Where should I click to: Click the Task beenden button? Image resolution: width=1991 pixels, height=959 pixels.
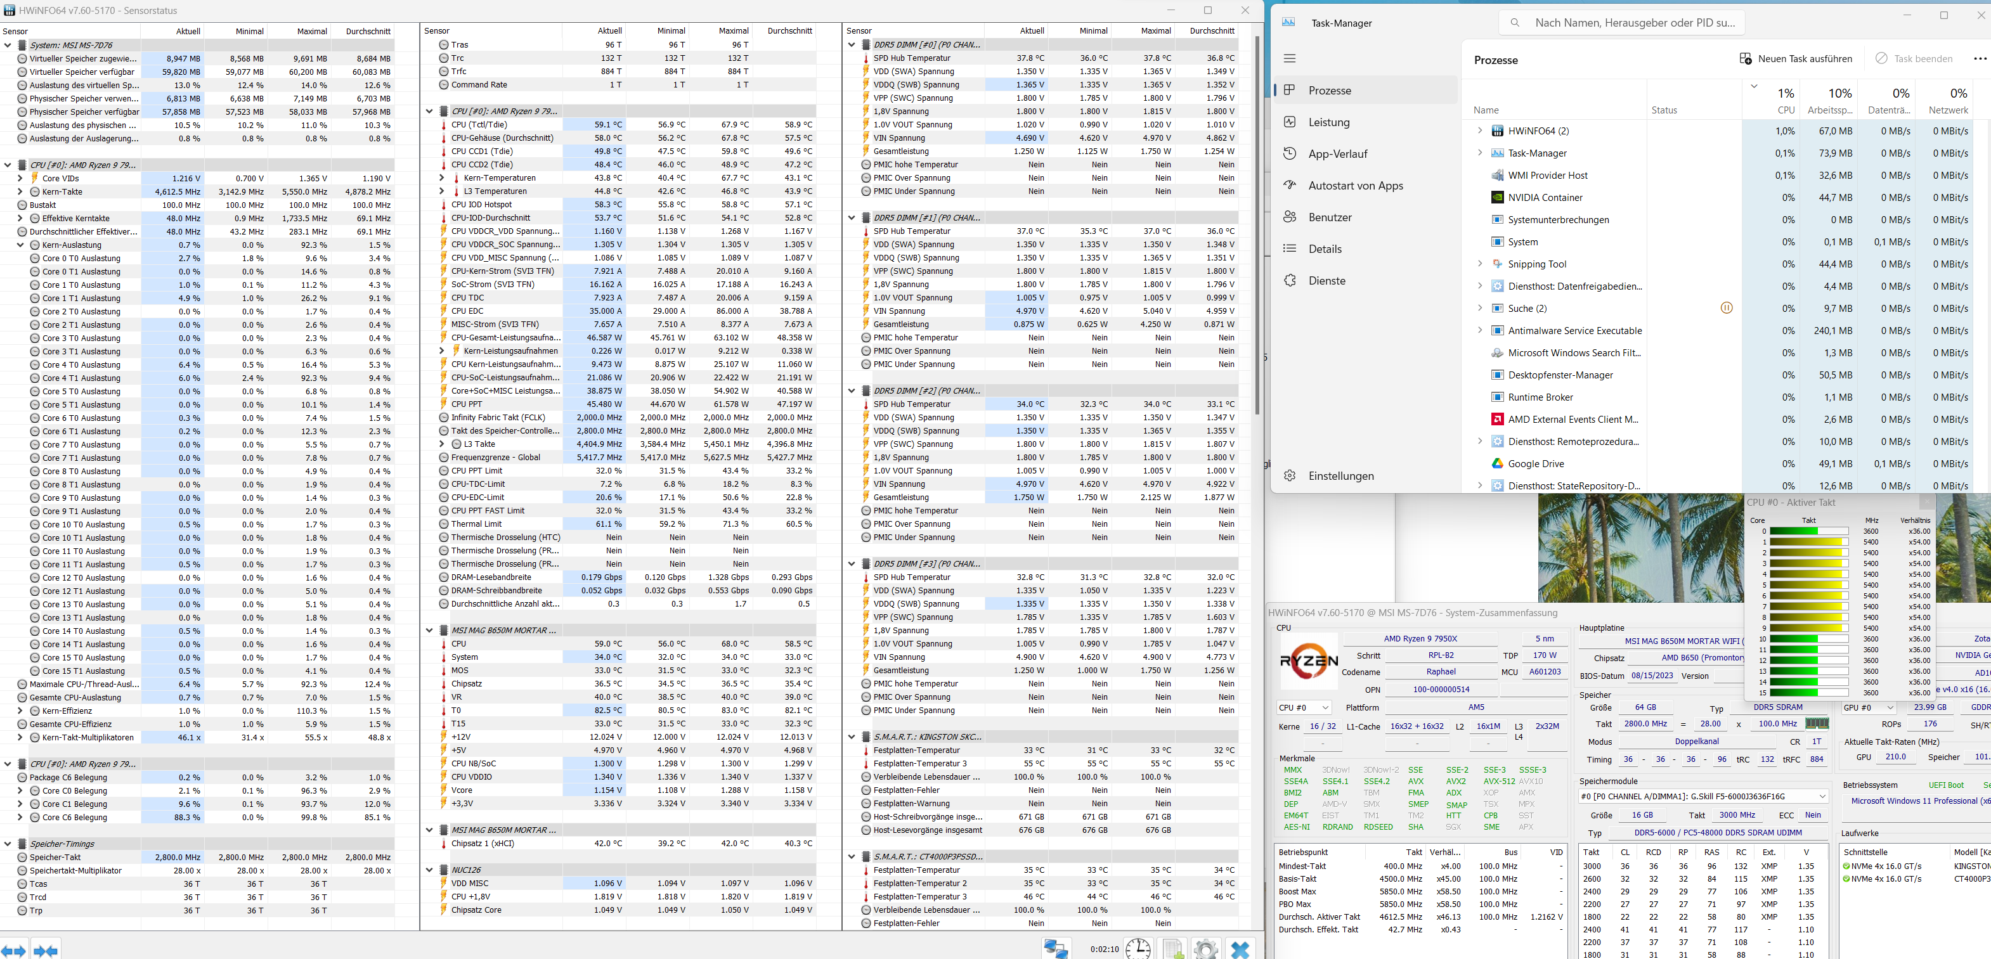coord(1913,59)
